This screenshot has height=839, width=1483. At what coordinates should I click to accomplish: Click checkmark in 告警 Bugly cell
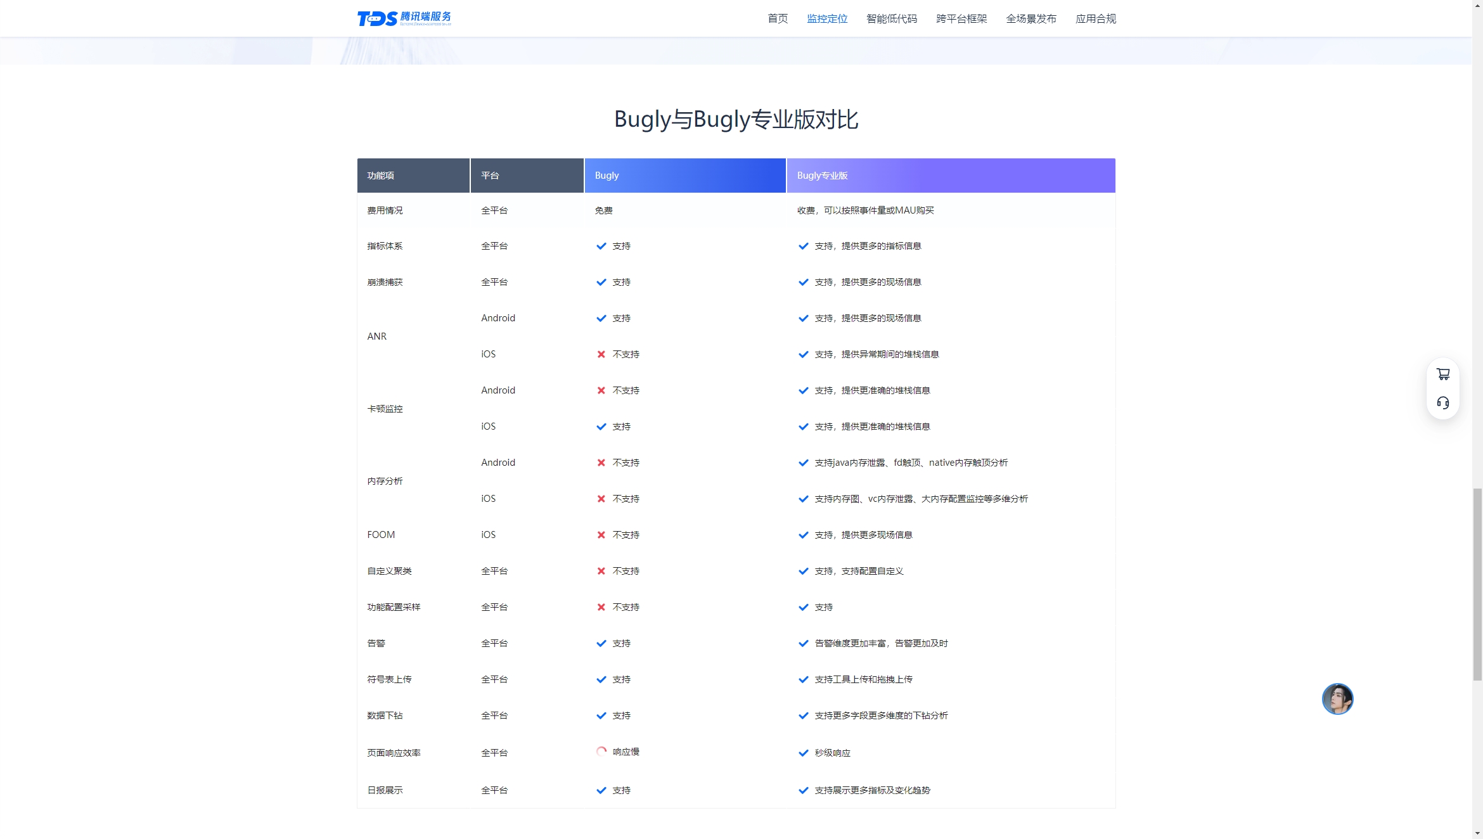(601, 643)
